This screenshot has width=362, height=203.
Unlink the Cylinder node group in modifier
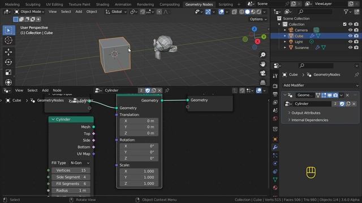tap(354, 104)
